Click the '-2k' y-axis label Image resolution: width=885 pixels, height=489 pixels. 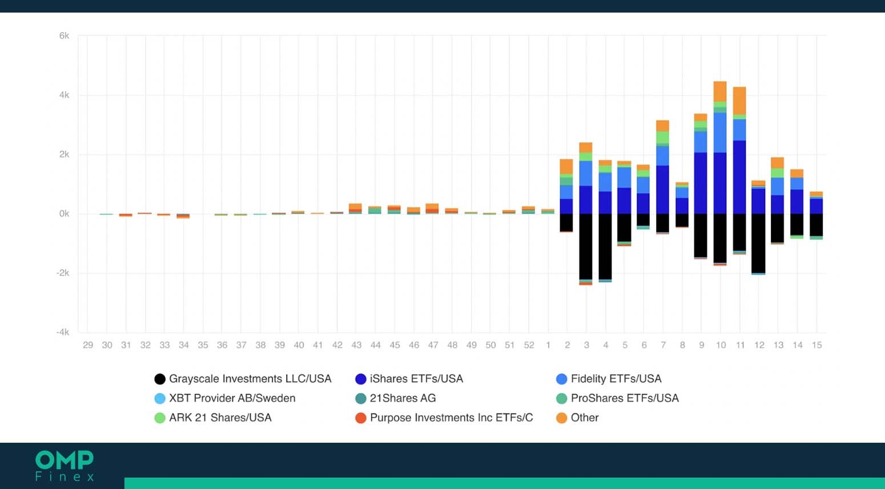point(63,273)
